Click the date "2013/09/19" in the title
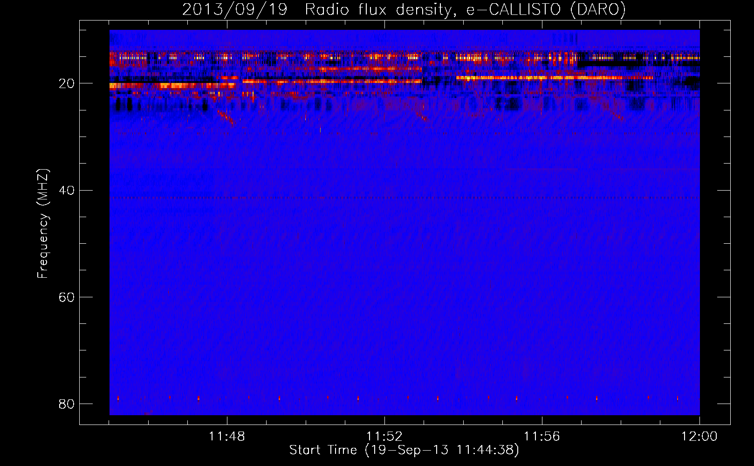This screenshot has height=466, width=754. (234, 10)
